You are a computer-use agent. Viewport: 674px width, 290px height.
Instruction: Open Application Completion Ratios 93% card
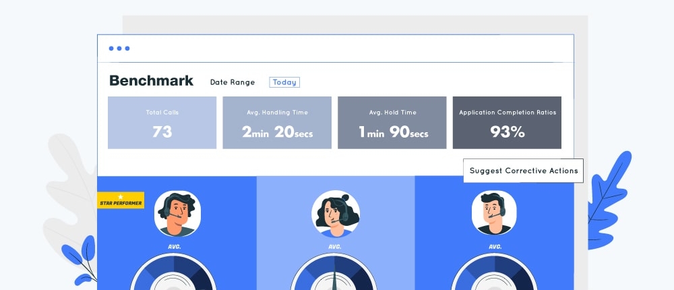[507, 123]
